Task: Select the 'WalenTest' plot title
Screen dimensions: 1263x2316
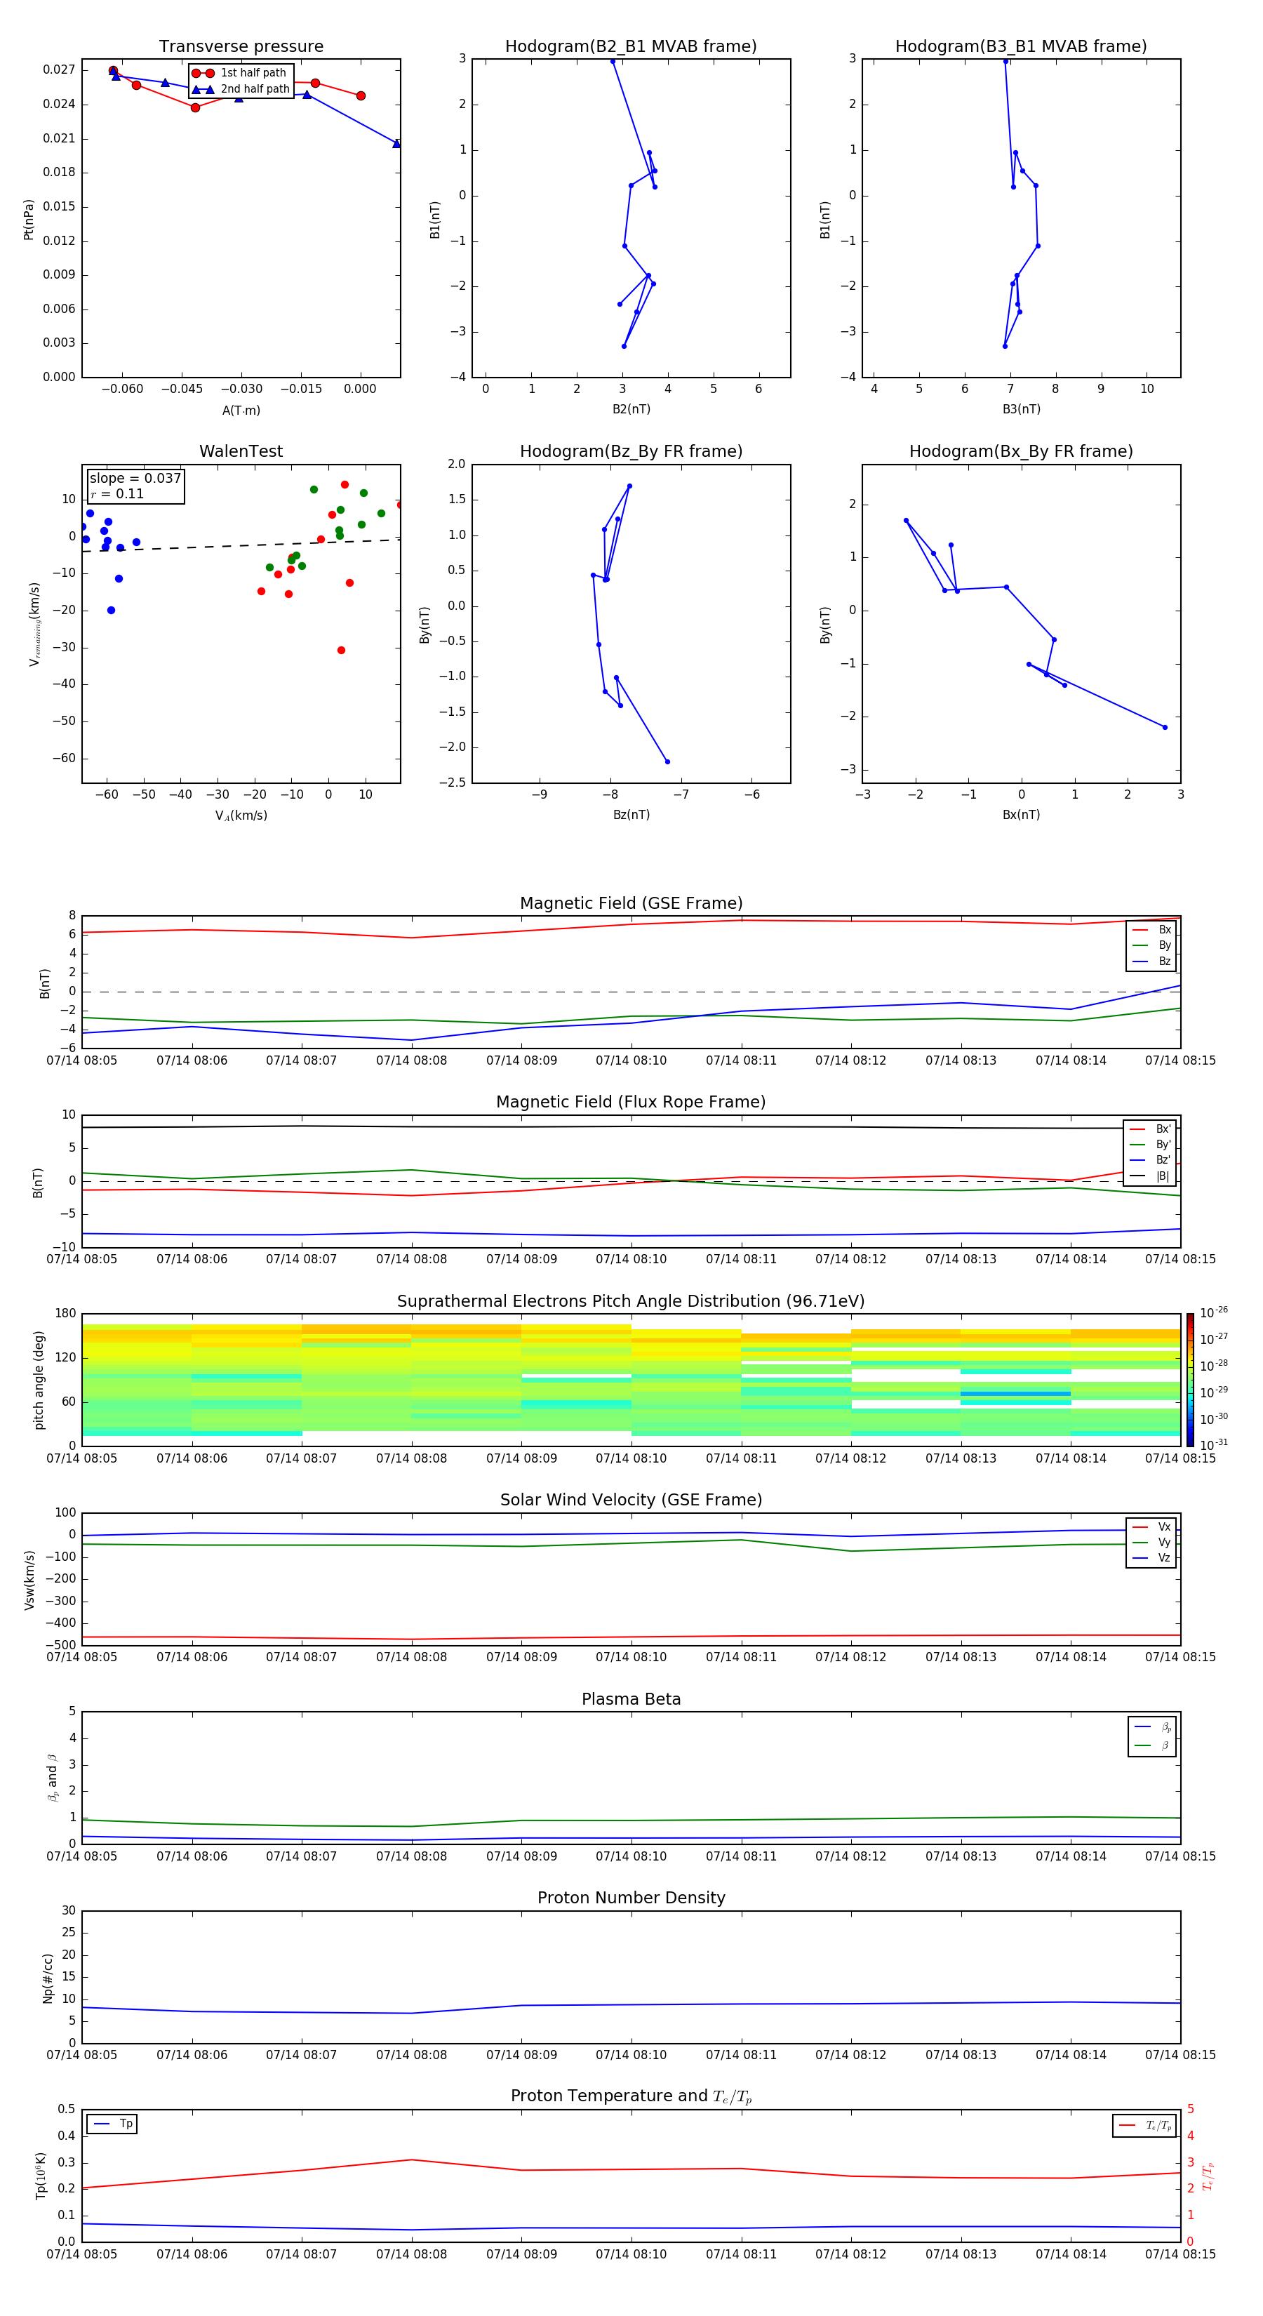Action: tap(241, 451)
